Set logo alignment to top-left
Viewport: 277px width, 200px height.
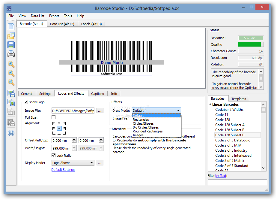click(54, 123)
